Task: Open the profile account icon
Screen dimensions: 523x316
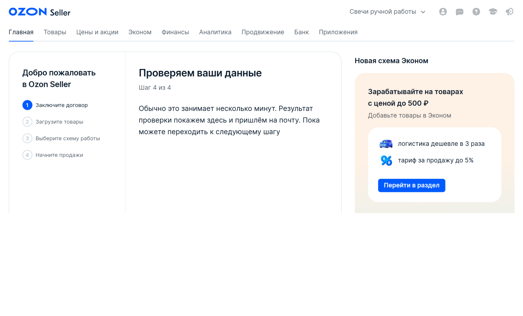Action: click(x=443, y=12)
